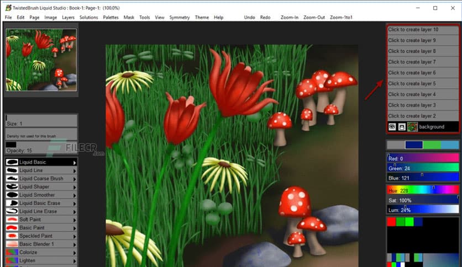The image size is (462, 267).
Task: Click the TwistedBrush app icon in title bar
Action: [8, 8]
